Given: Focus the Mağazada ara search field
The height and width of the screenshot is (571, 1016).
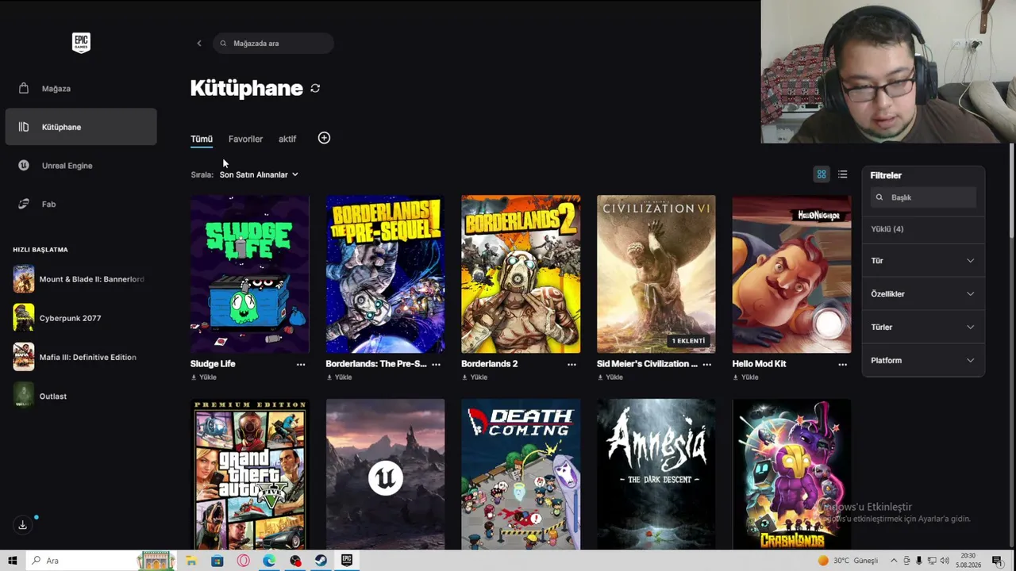Looking at the screenshot, I should tap(273, 43).
